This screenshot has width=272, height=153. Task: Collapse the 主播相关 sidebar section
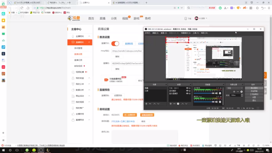point(89,36)
